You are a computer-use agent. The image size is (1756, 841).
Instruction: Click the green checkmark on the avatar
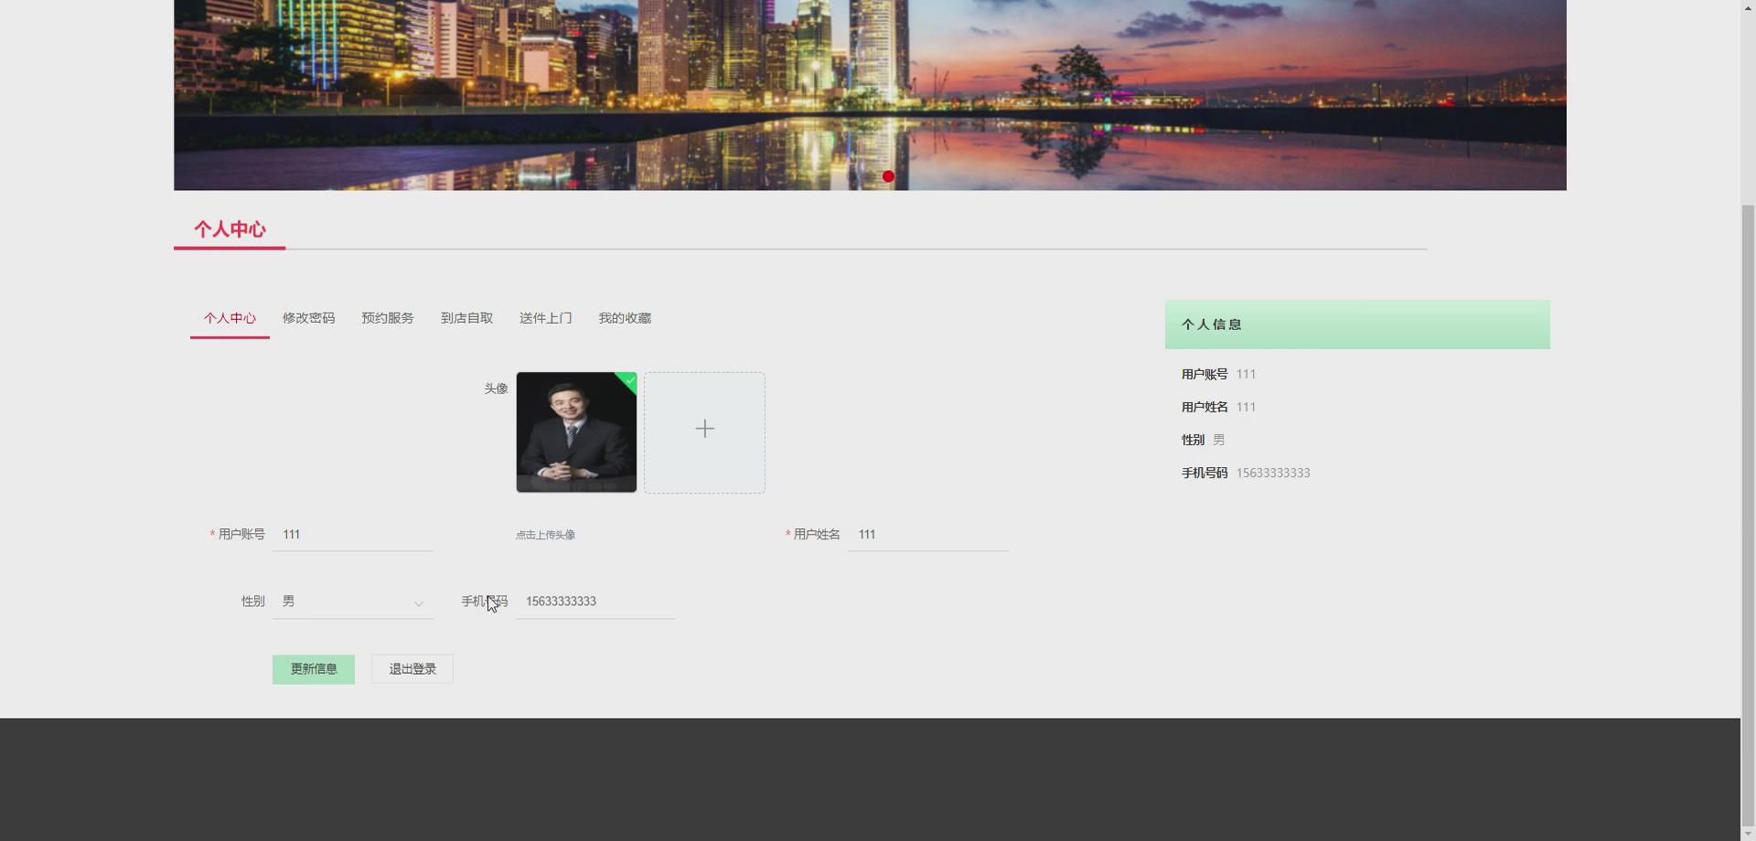click(x=628, y=382)
